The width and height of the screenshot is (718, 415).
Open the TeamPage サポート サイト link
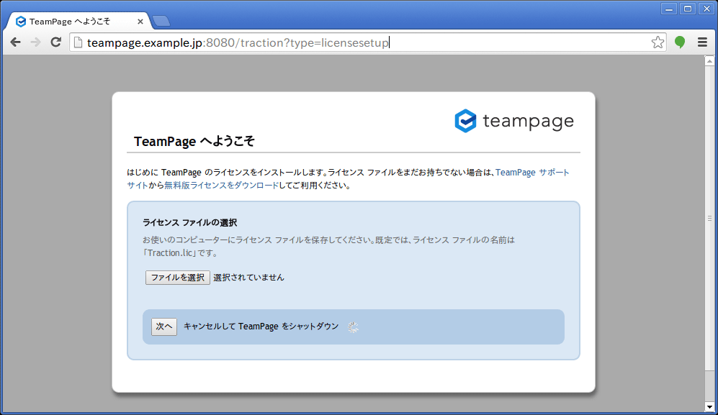(532, 173)
